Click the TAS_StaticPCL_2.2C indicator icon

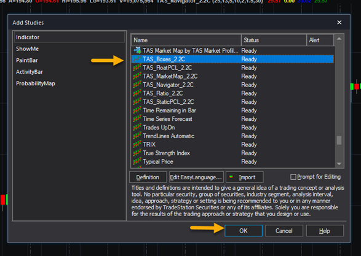[137, 101]
